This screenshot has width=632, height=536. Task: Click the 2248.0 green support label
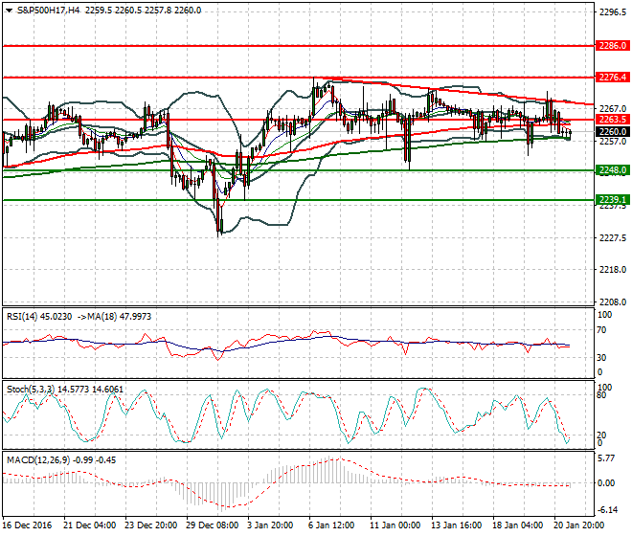click(612, 170)
